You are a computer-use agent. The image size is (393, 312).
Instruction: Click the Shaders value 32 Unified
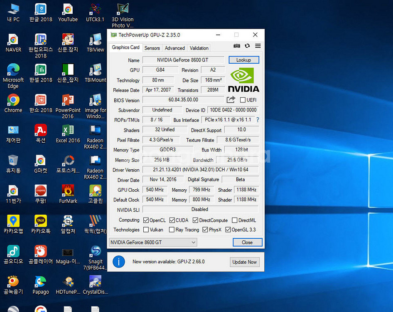pos(165,129)
